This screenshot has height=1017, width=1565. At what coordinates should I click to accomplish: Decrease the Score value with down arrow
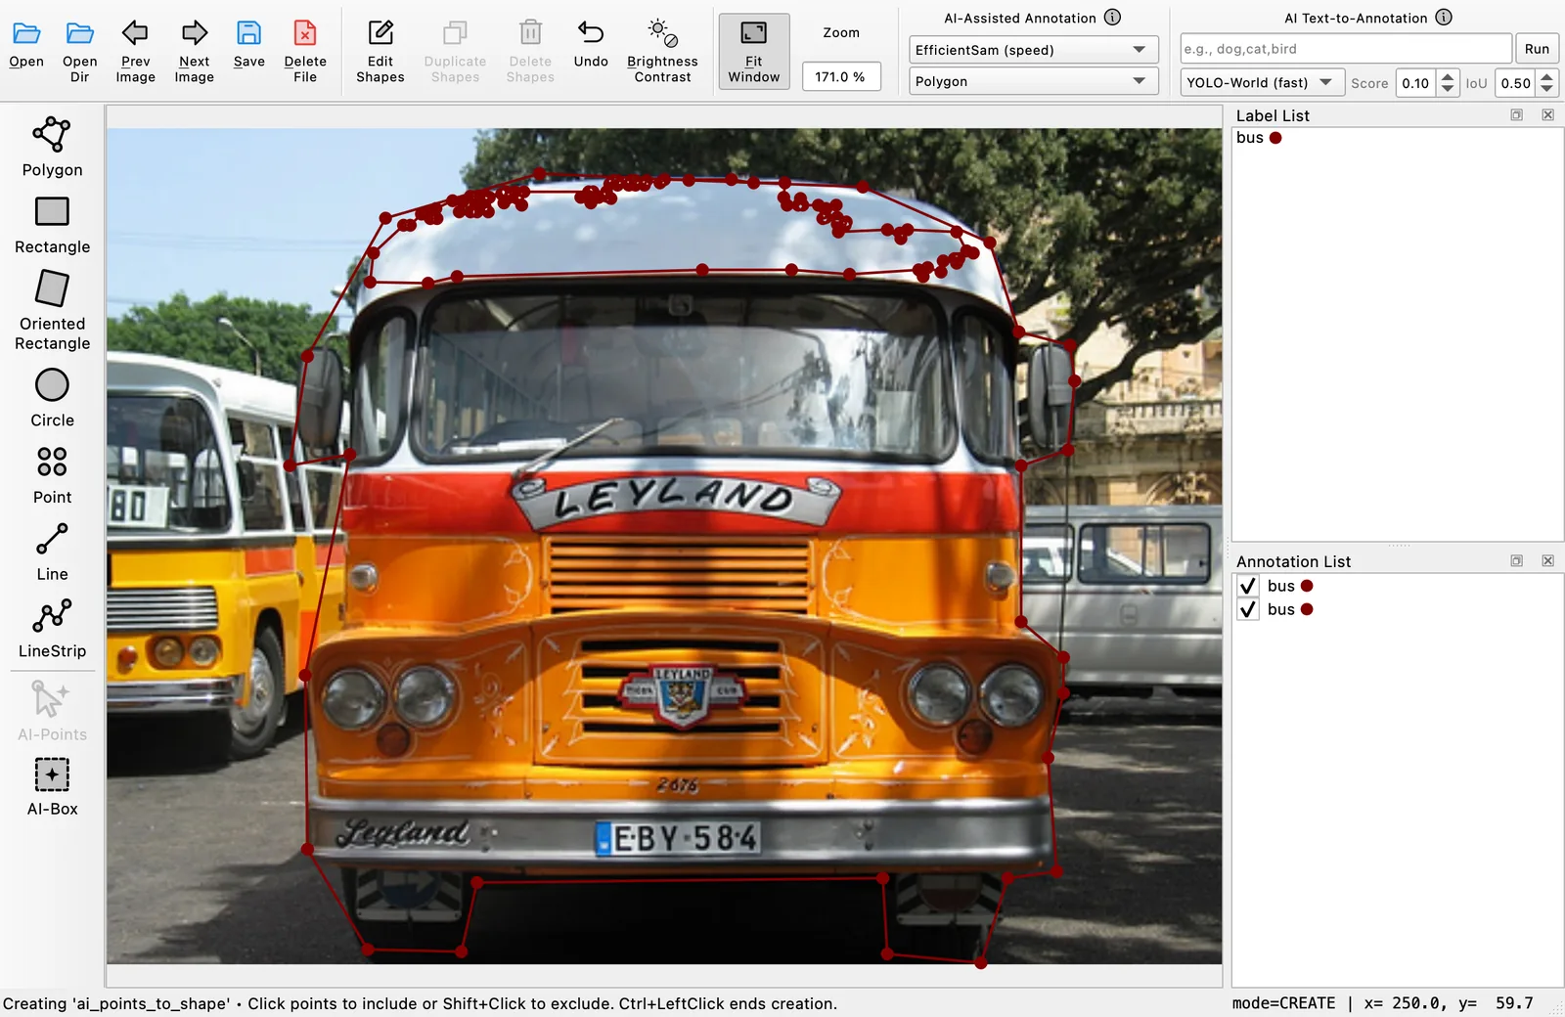click(1449, 90)
